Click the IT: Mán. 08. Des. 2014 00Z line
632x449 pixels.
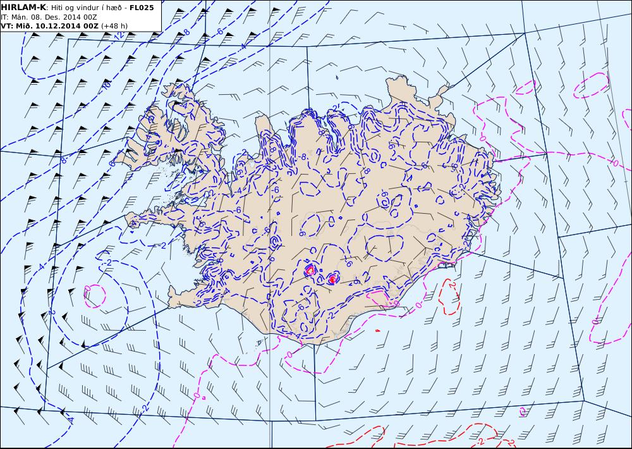49,17
